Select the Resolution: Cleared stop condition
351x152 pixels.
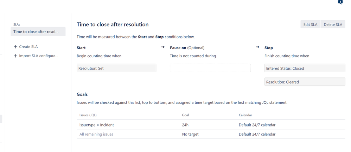[x=305, y=82]
